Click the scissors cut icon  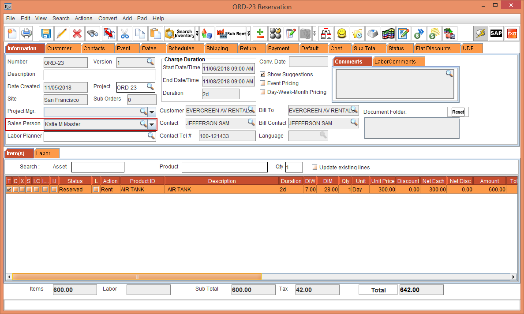pyautogui.click(x=125, y=34)
